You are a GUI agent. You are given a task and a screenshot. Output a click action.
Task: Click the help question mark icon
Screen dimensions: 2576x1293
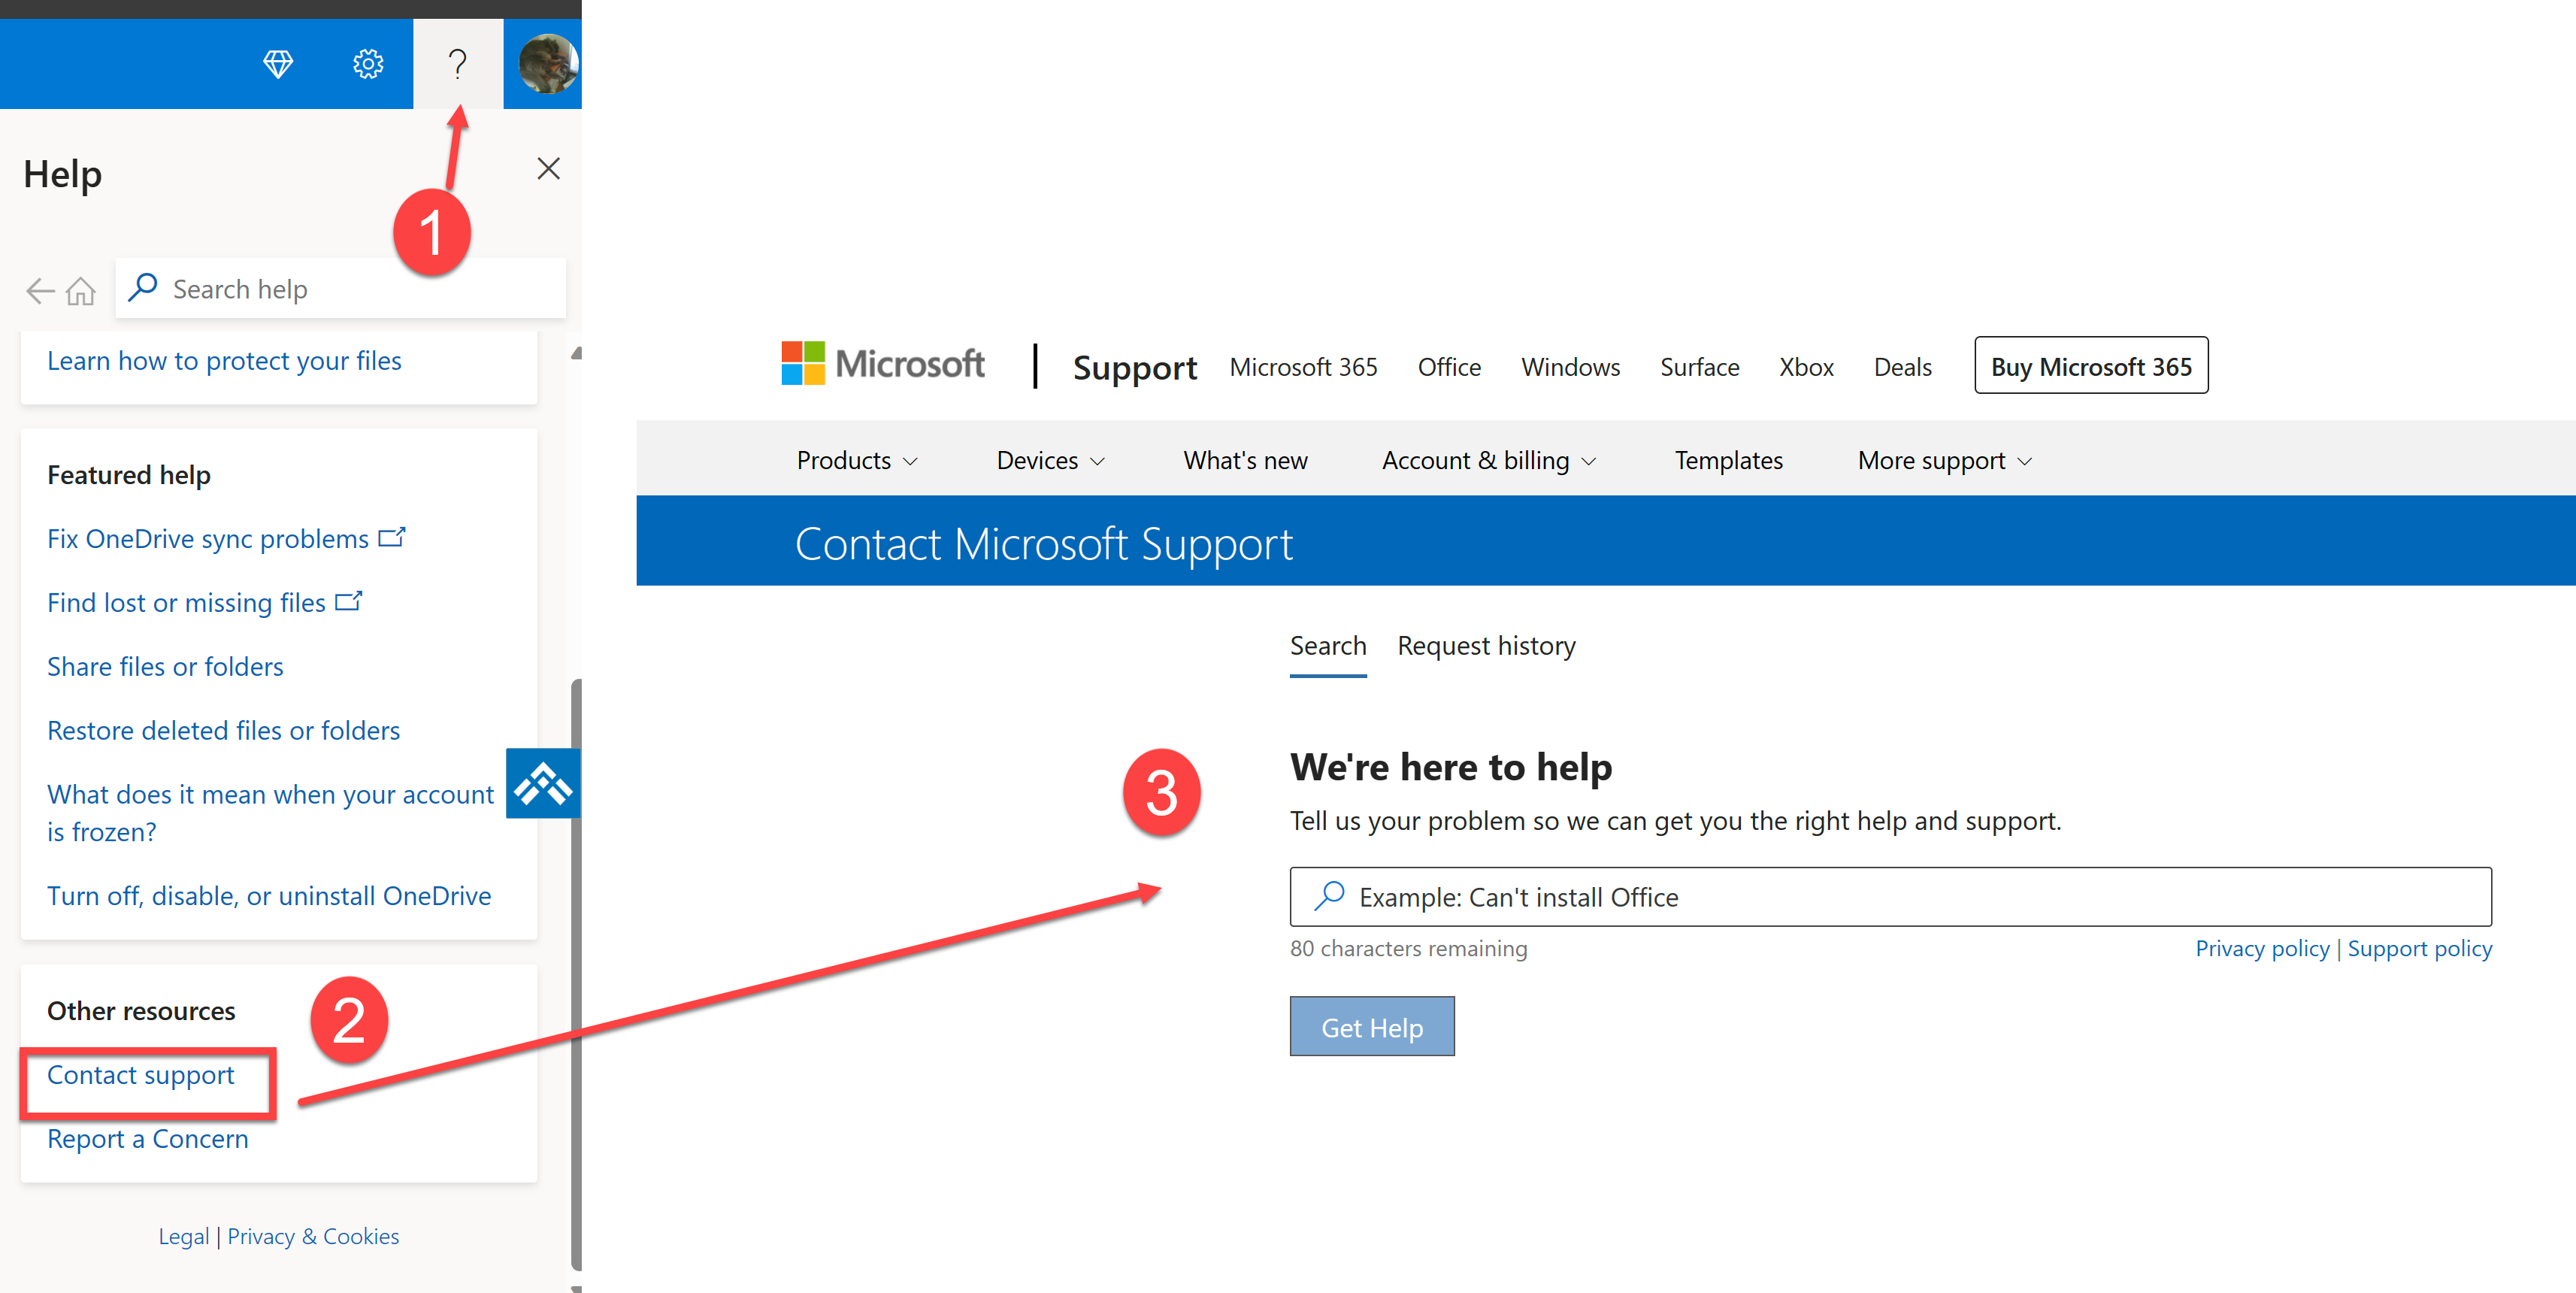pyautogui.click(x=458, y=64)
